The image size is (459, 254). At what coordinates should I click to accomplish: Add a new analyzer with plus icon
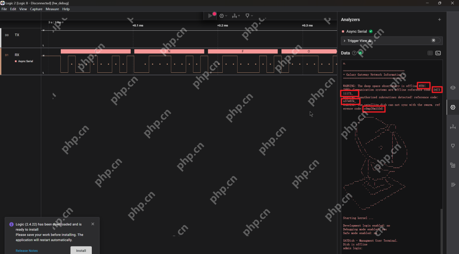tap(439, 20)
